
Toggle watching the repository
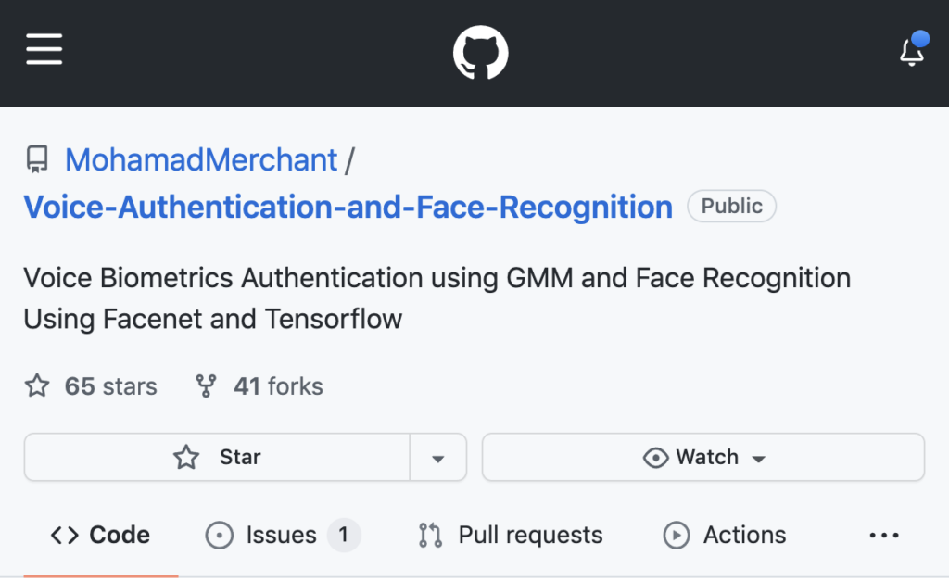pyautogui.click(x=702, y=457)
